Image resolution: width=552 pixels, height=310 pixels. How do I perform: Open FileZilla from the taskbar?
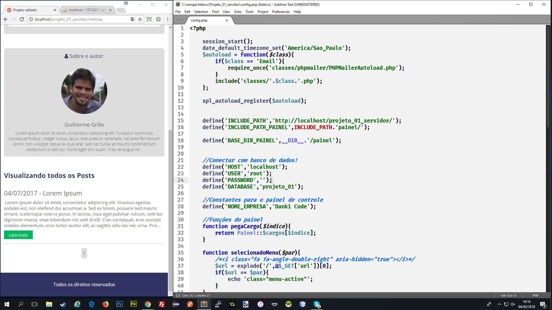[162, 304]
